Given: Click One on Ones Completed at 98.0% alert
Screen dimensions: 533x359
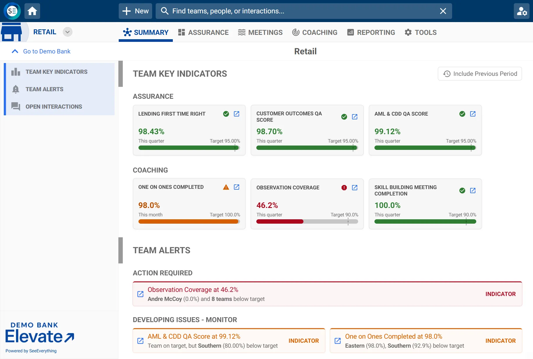Looking at the screenshot, I should click(426, 341).
